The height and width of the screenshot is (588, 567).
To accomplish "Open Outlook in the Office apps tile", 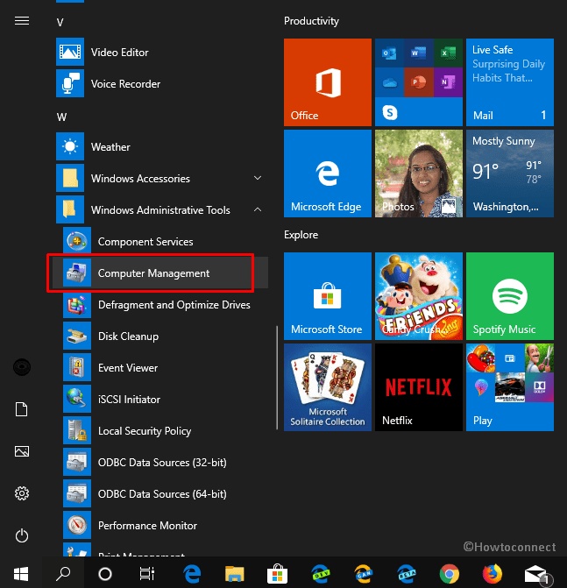I will 389,53.
